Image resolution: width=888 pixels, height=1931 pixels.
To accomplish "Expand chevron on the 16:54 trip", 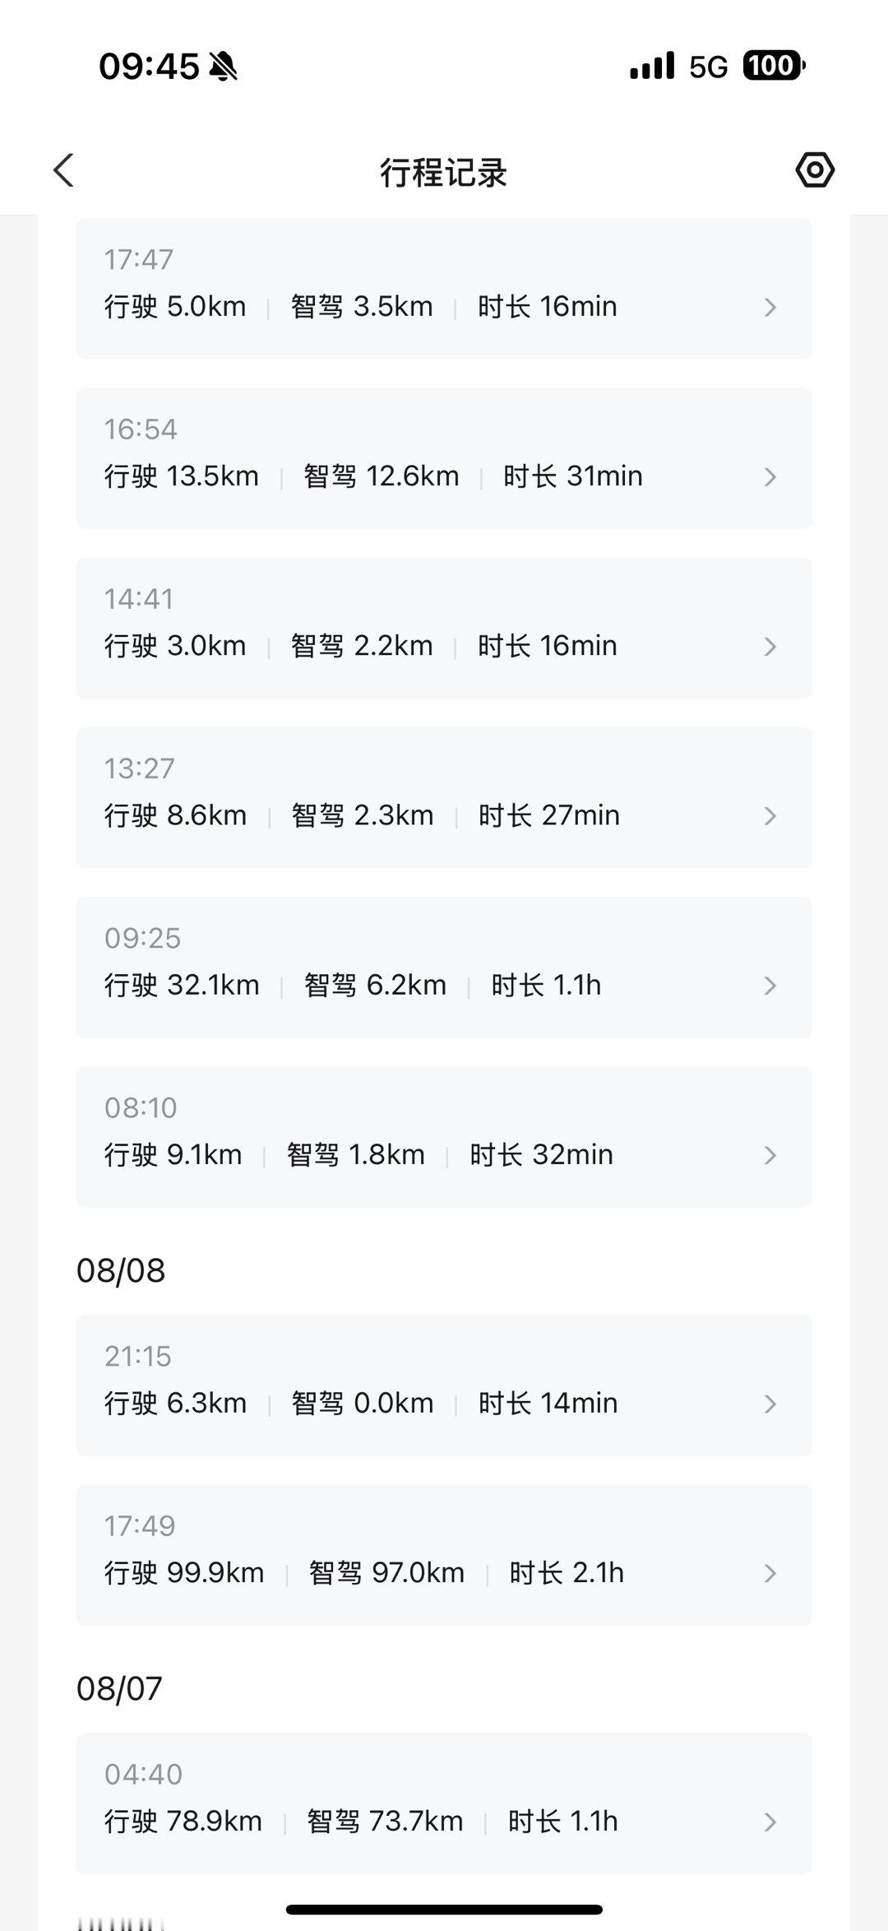I will click(770, 476).
